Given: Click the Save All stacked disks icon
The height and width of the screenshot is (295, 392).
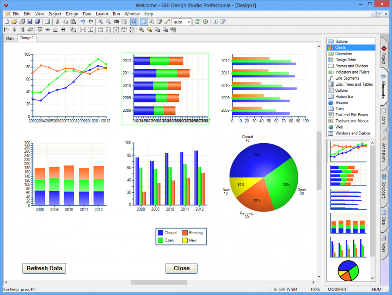Looking at the screenshot, I should coord(38,22).
